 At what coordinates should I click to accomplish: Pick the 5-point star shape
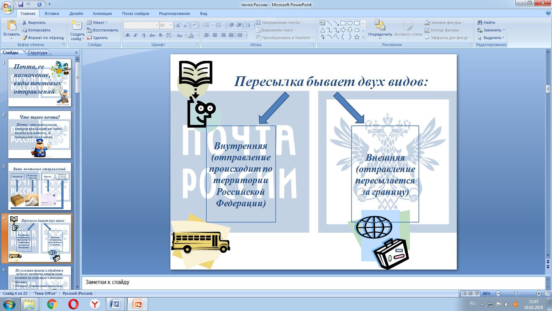pos(357,37)
